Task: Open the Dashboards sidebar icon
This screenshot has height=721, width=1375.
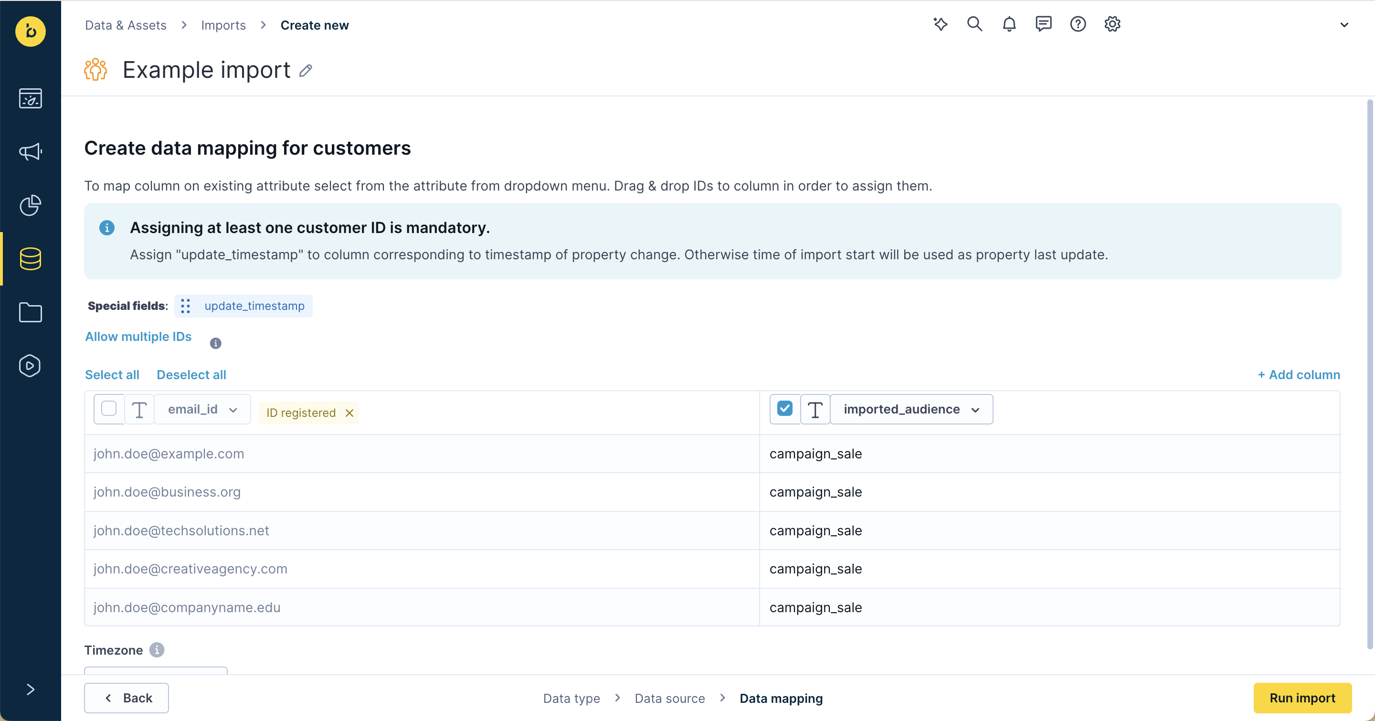Action: (x=31, y=98)
